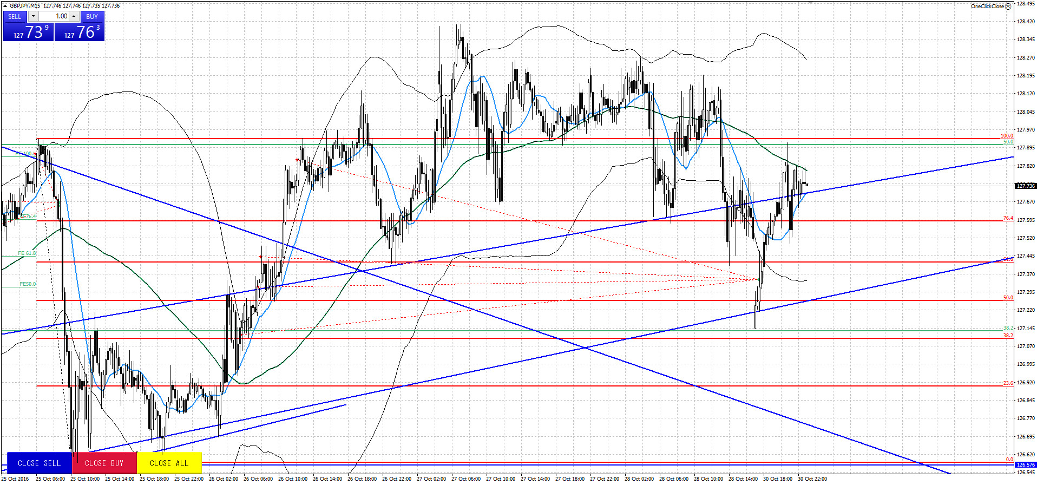Click the sell price 127.739 tile

pyautogui.click(x=29, y=32)
